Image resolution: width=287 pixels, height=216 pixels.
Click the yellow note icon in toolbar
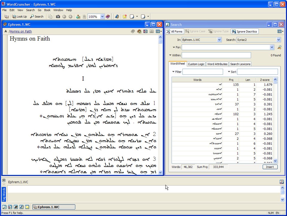125,17
